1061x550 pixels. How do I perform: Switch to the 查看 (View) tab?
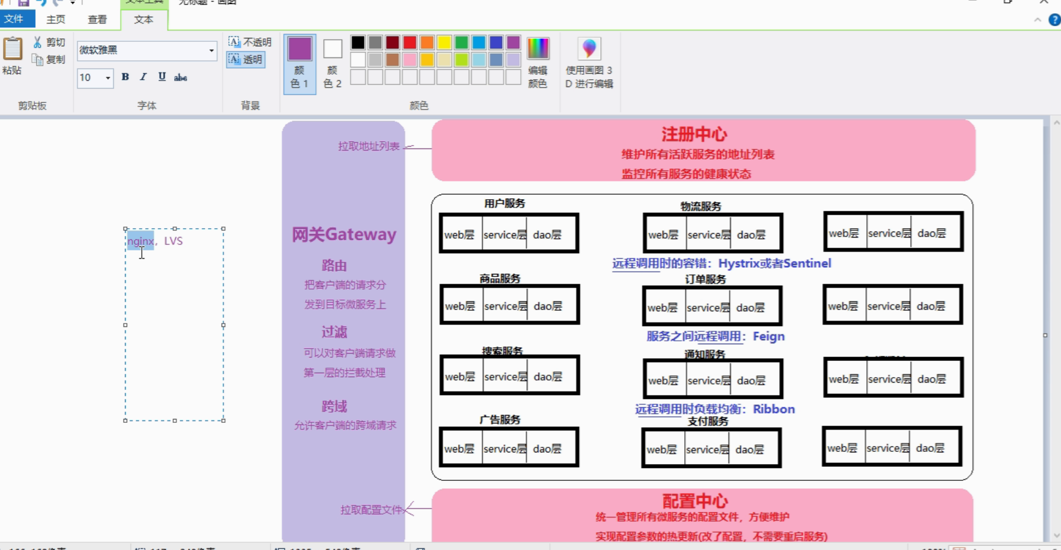click(x=97, y=19)
